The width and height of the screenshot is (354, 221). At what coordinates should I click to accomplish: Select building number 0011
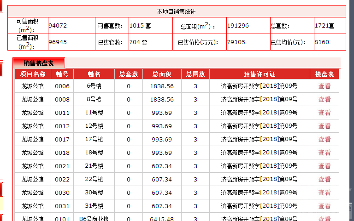click(62, 113)
